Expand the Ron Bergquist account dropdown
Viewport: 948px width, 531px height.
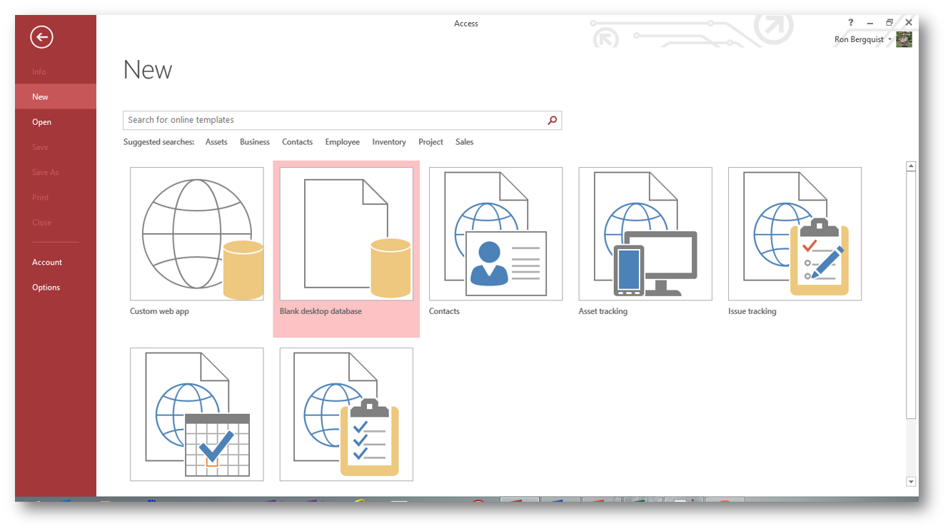pyautogui.click(x=890, y=40)
